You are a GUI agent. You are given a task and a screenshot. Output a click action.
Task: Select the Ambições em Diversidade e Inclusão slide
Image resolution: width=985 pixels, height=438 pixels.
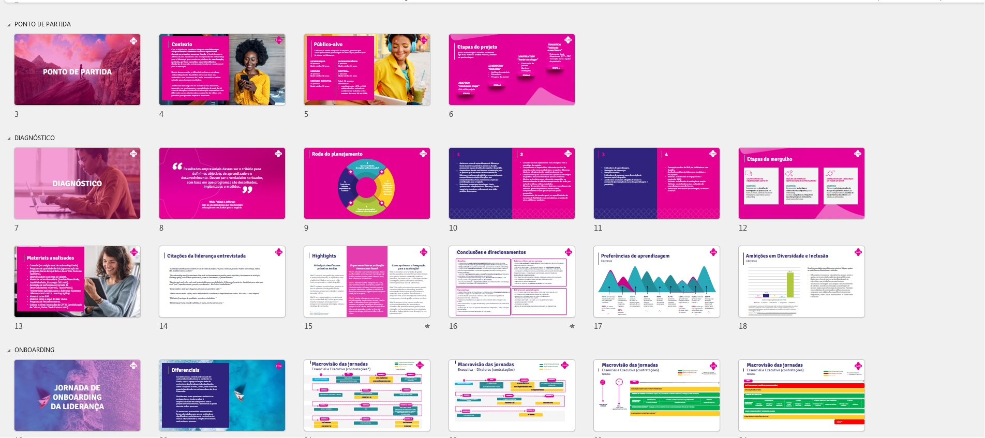point(801,282)
